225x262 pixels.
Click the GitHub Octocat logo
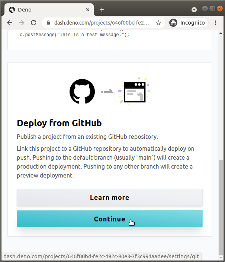[82, 92]
